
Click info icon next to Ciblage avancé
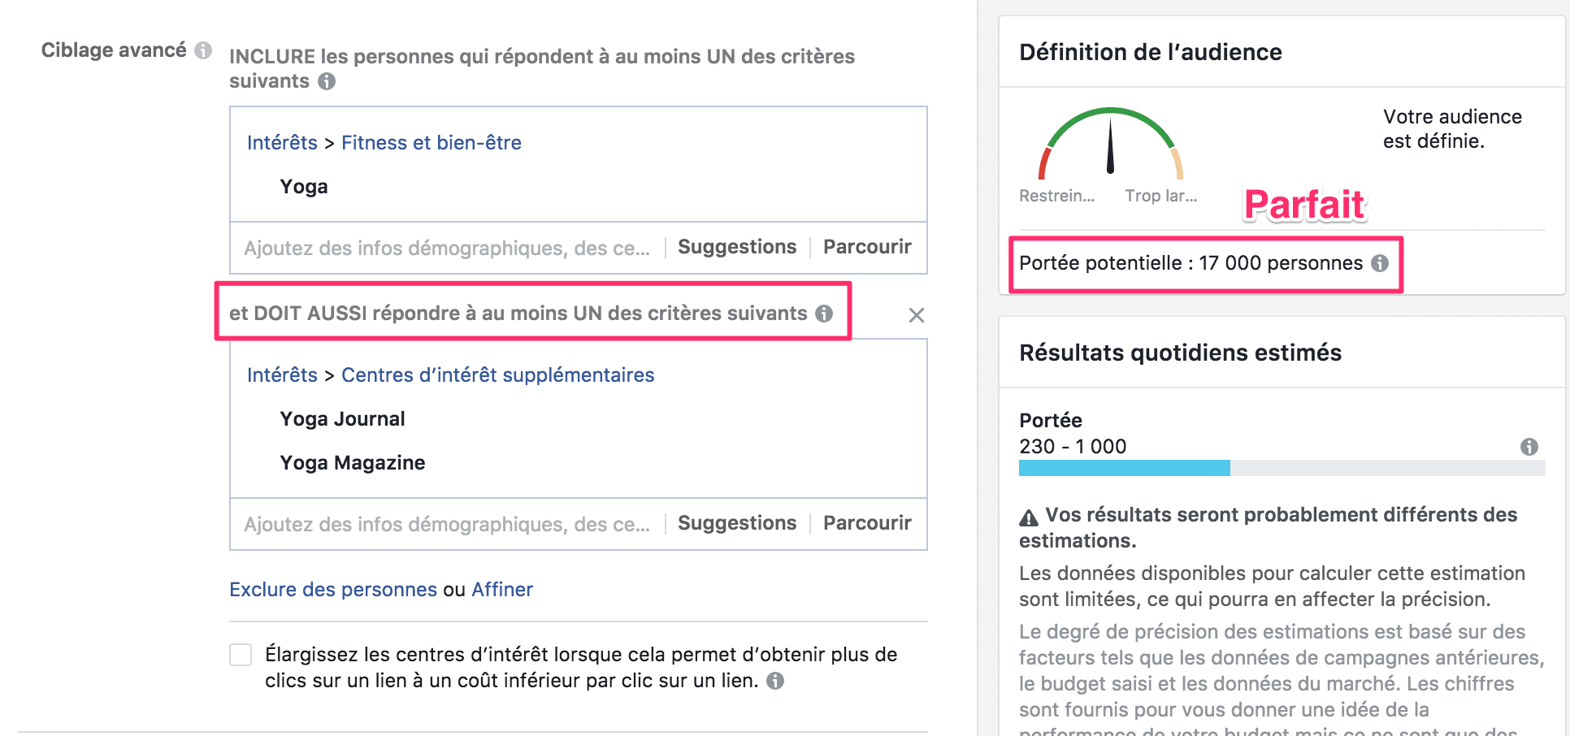click(203, 50)
